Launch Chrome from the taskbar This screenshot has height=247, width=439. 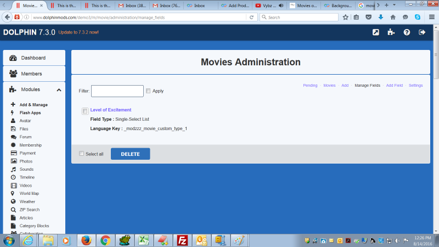coord(105,240)
